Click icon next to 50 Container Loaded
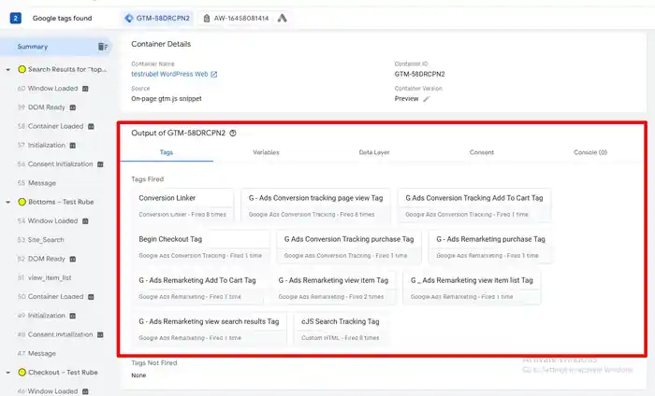This screenshot has width=655, height=396. (x=91, y=297)
